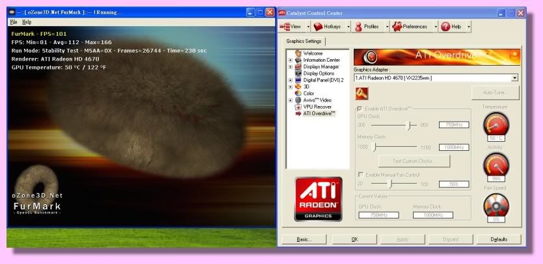Click the Fan Speed gauge icon
543x264 pixels.
496,206
